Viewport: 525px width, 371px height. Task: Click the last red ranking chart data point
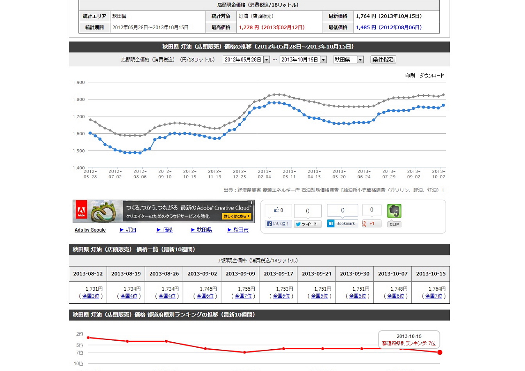(x=440, y=353)
